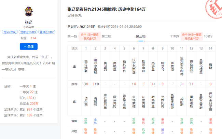
Task: Click the author name 张辽
Action: (29, 22)
